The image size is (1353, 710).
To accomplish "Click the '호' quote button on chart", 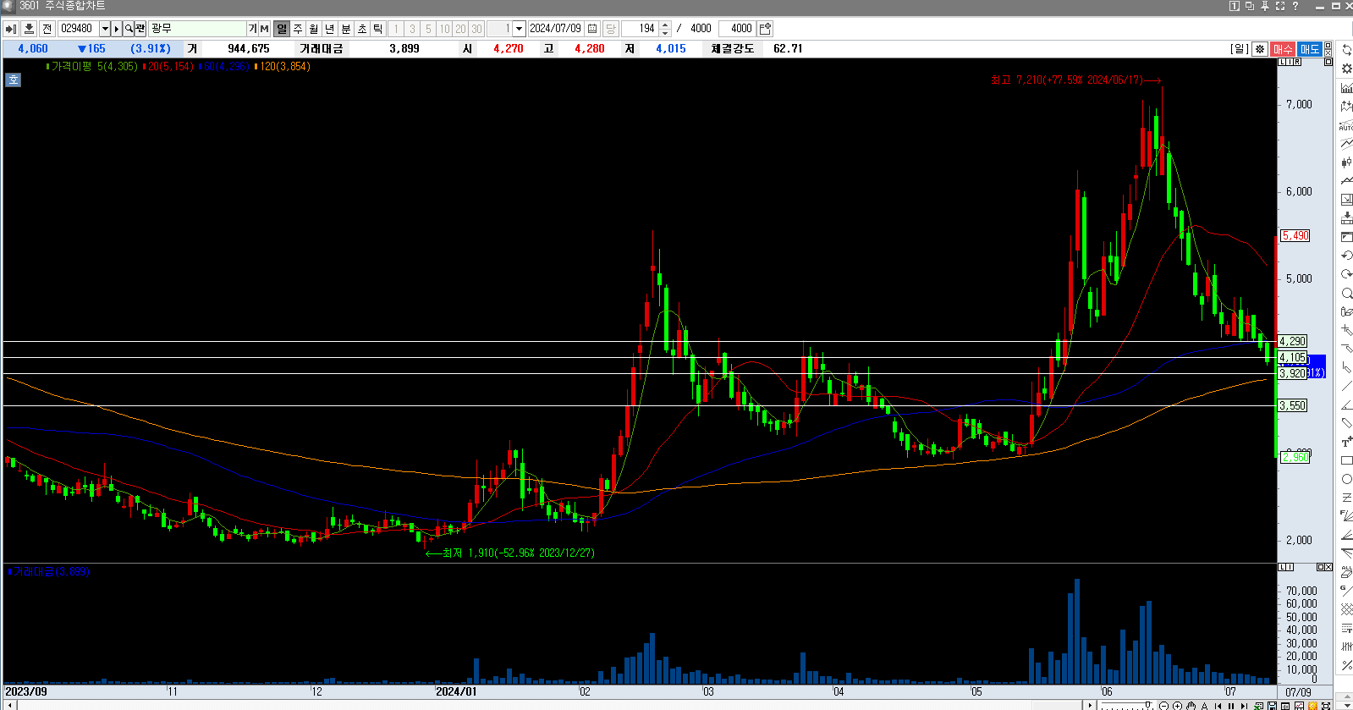I will click(x=13, y=80).
